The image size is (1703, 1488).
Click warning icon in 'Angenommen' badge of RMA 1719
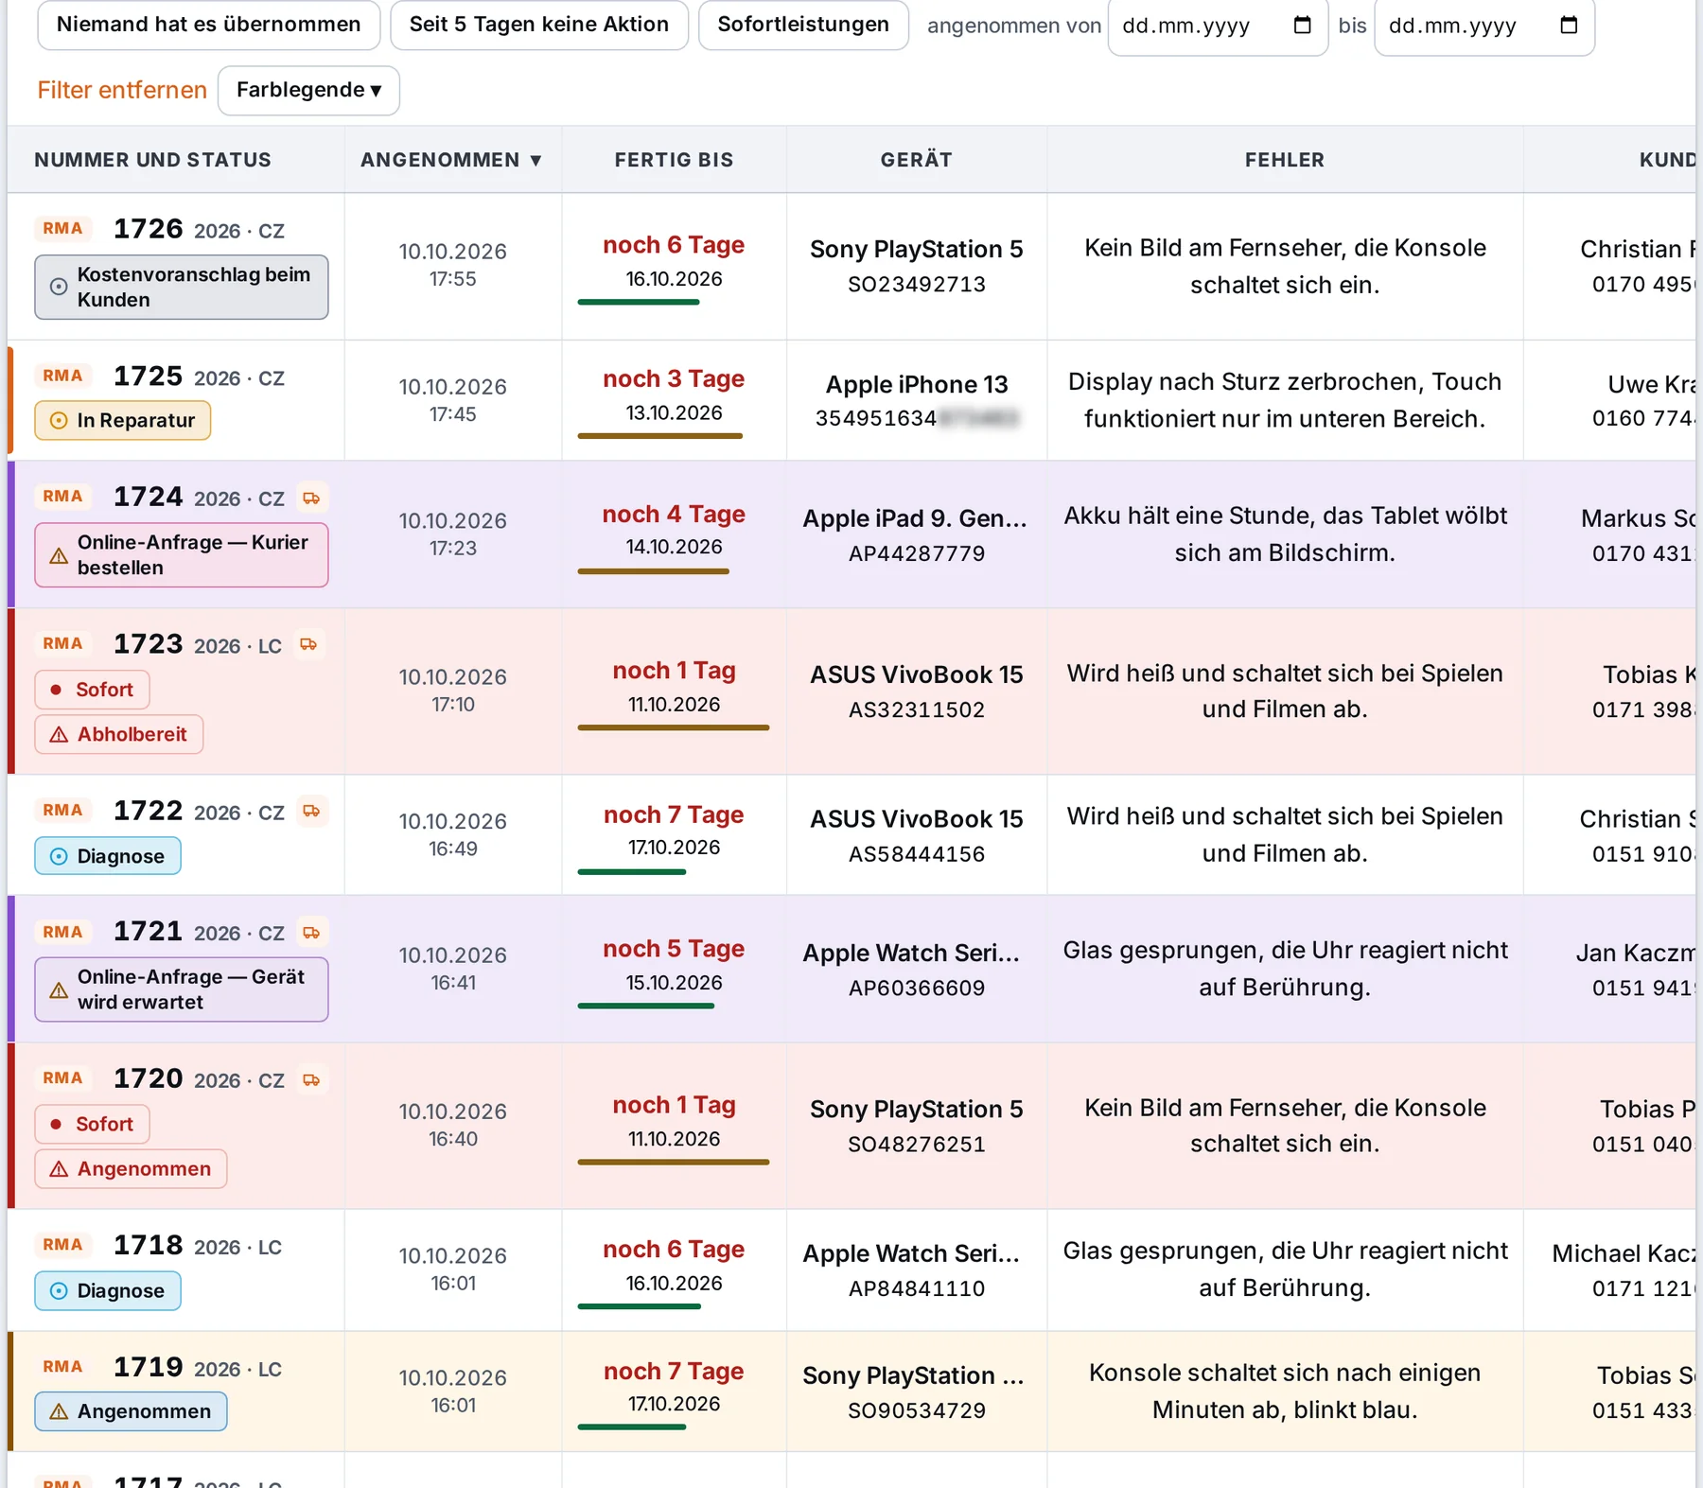pos(59,1412)
